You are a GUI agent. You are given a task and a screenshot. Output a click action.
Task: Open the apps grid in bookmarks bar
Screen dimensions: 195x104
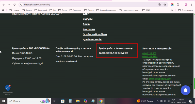click(3, 10)
